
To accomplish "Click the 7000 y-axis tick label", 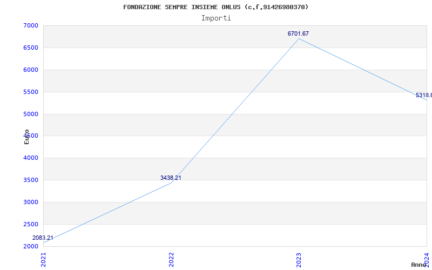I will coord(31,25).
